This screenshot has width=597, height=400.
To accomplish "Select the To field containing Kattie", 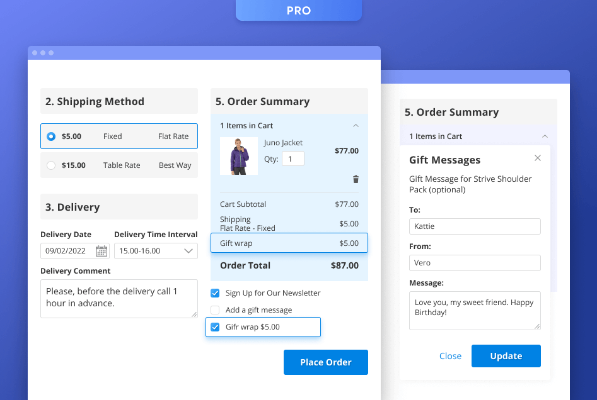I will (x=475, y=226).
